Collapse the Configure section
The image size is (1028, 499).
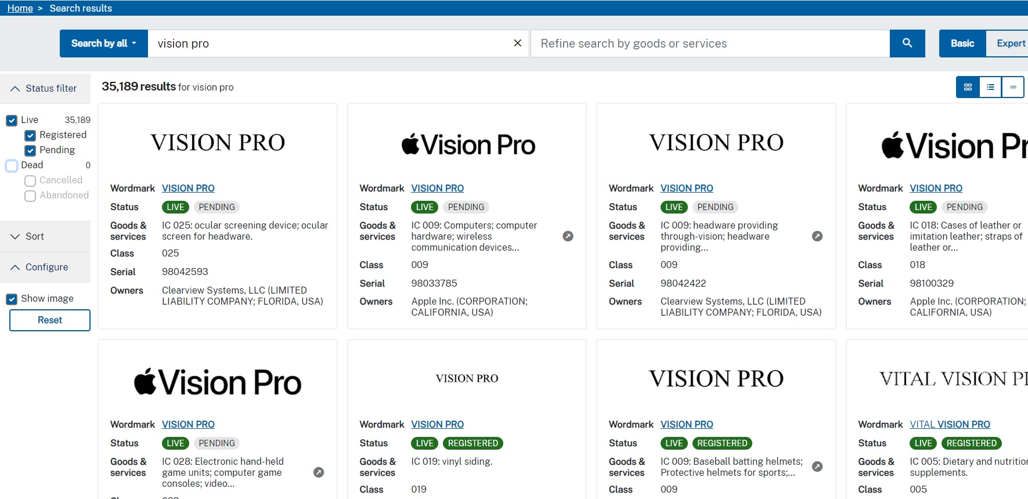click(x=45, y=267)
